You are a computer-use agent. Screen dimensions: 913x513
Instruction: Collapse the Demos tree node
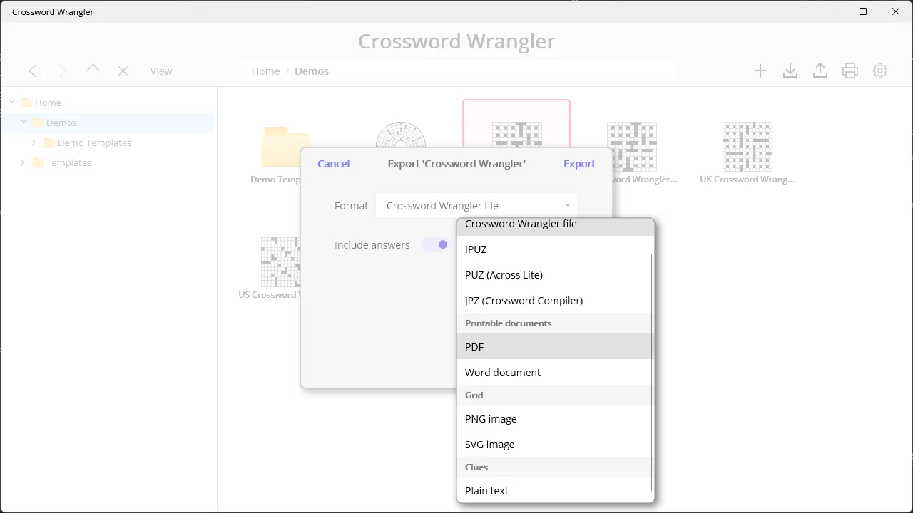pyautogui.click(x=24, y=122)
